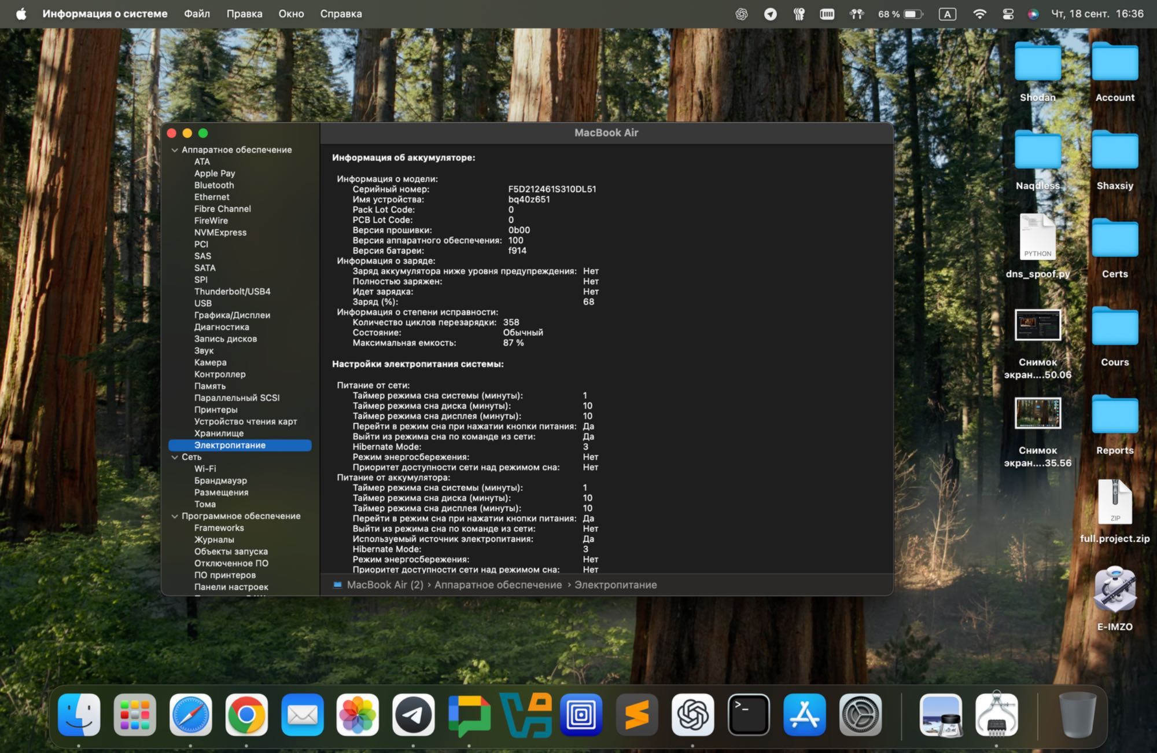Launch Safari from the Dock
This screenshot has width=1157, height=753.
(x=191, y=715)
